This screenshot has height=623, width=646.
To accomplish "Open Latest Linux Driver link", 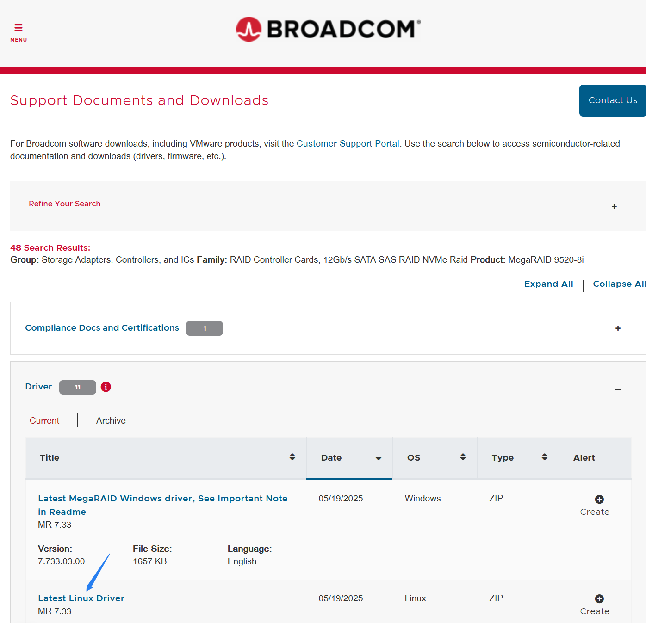I will (x=81, y=598).
